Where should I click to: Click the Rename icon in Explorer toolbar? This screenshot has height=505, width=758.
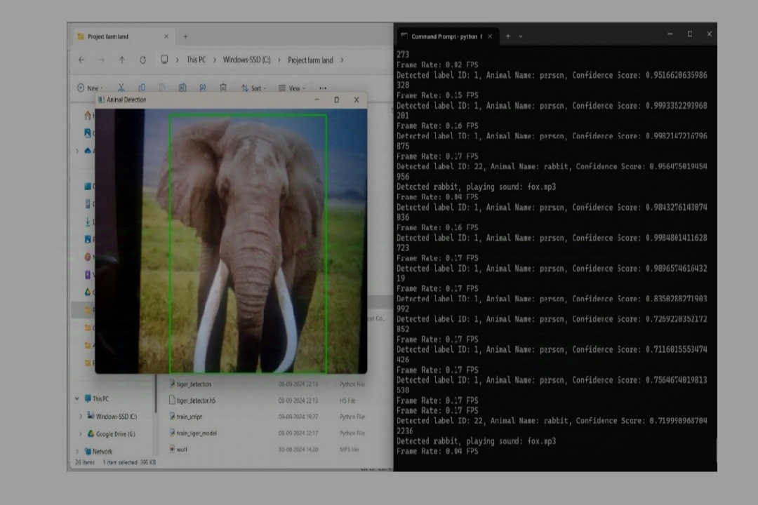point(182,88)
